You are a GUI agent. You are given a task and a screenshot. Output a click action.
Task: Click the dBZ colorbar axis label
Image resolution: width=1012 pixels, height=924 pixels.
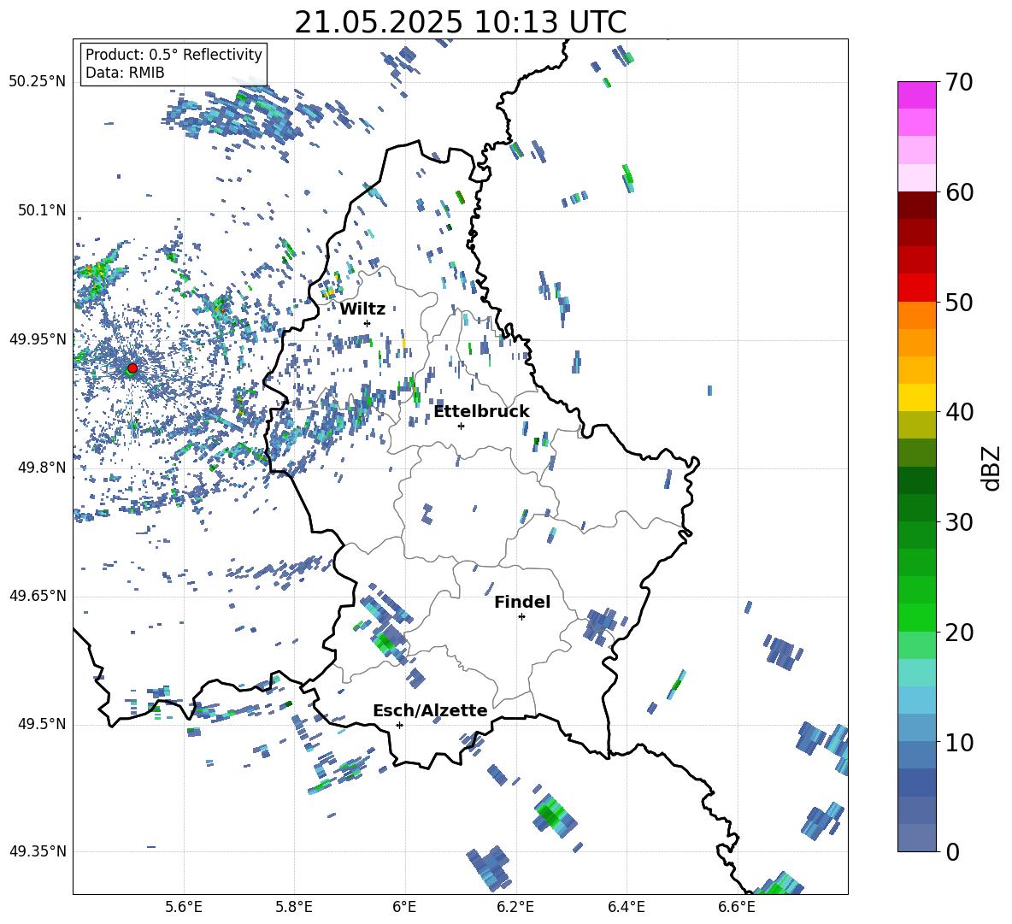pyautogui.click(x=991, y=468)
